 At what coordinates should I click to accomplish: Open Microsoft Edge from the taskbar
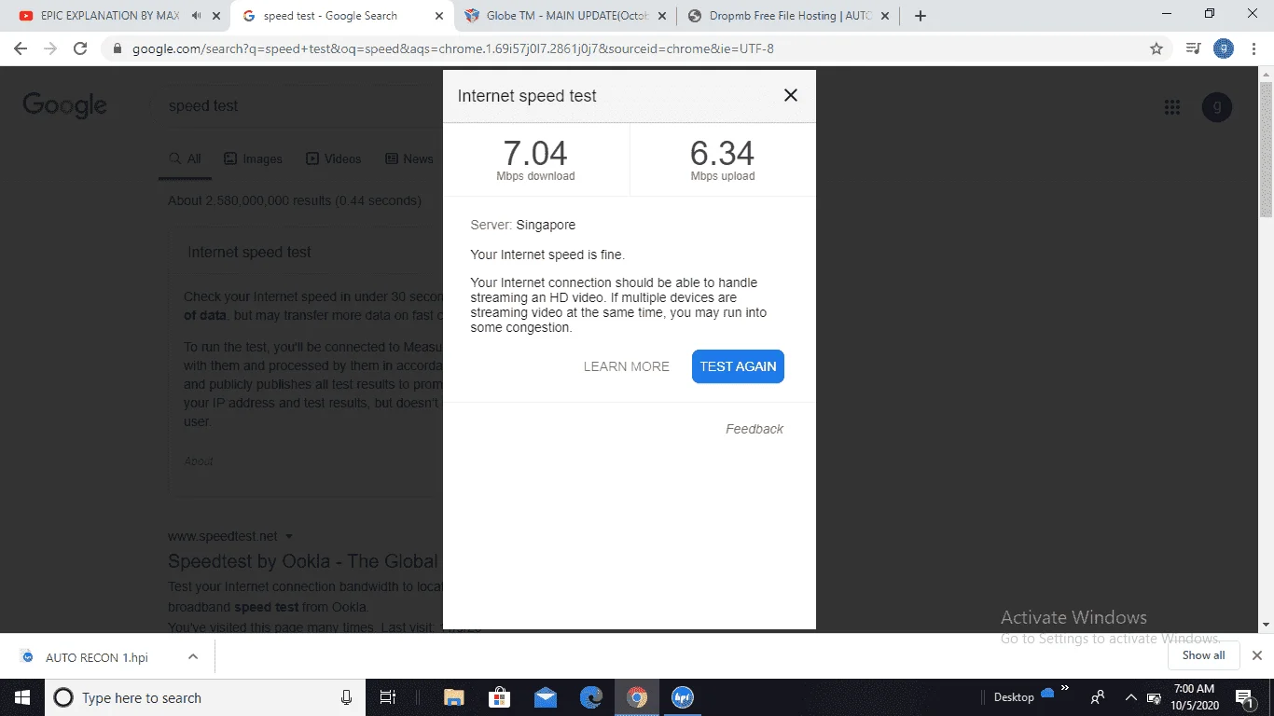pyautogui.click(x=591, y=697)
